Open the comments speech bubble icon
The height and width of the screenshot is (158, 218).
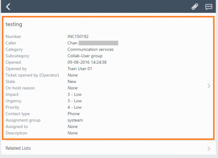tap(208, 7)
